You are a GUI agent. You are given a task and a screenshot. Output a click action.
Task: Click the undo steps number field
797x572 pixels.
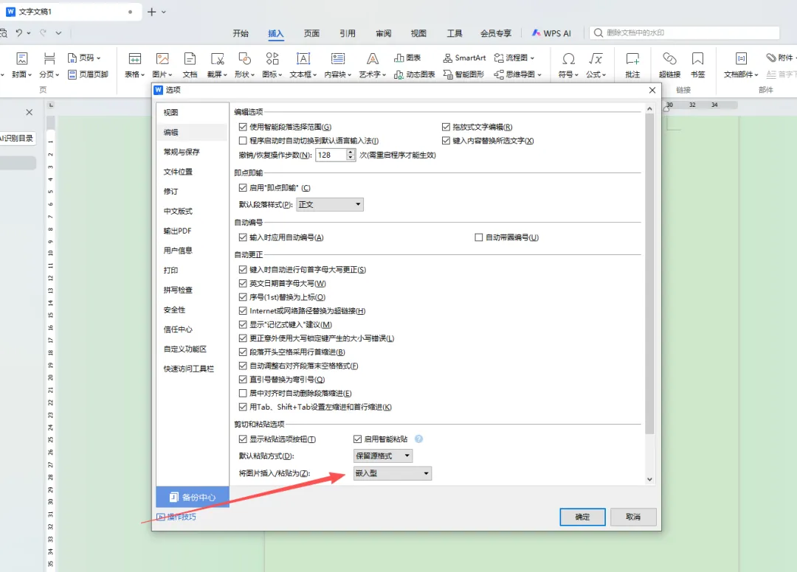[x=331, y=155]
